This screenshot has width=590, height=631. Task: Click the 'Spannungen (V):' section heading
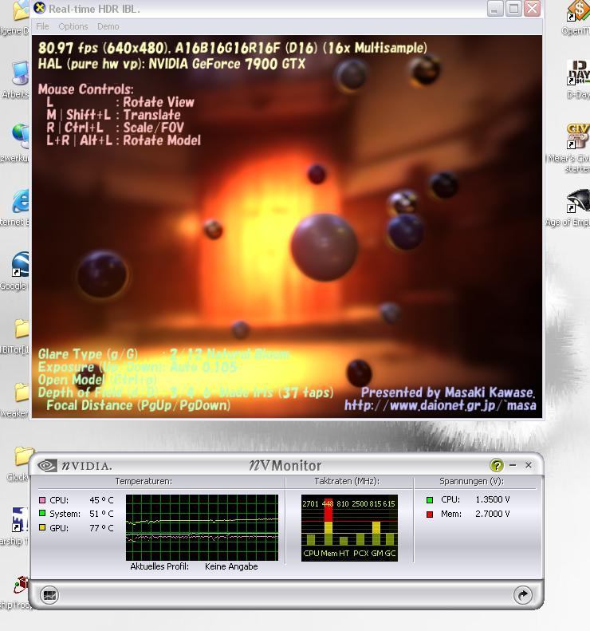471,481
